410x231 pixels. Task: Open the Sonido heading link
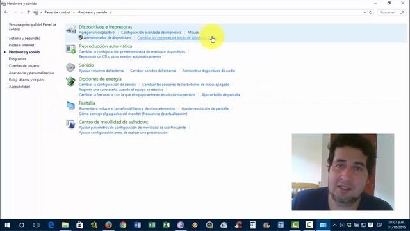pyautogui.click(x=86, y=65)
